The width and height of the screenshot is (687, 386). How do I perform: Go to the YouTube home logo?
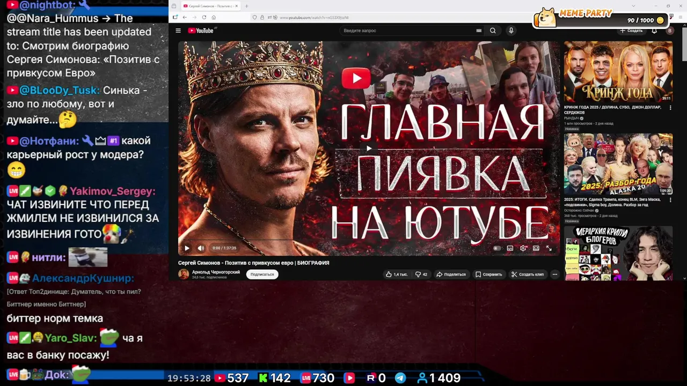click(x=201, y=31)
